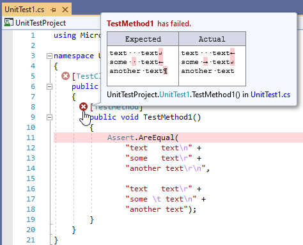Click the using keyword on line 1
This screenshot has height=245, width=303.
tap(65, 35)
